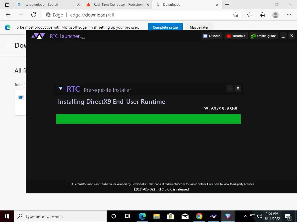Viewport: 297px width, 222px height.
Task: Click third-party licenses text link
Action: tap(231, 184)
